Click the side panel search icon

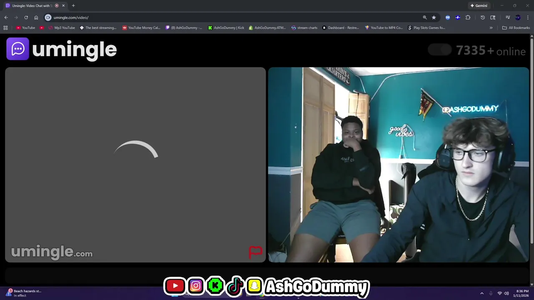493,17
